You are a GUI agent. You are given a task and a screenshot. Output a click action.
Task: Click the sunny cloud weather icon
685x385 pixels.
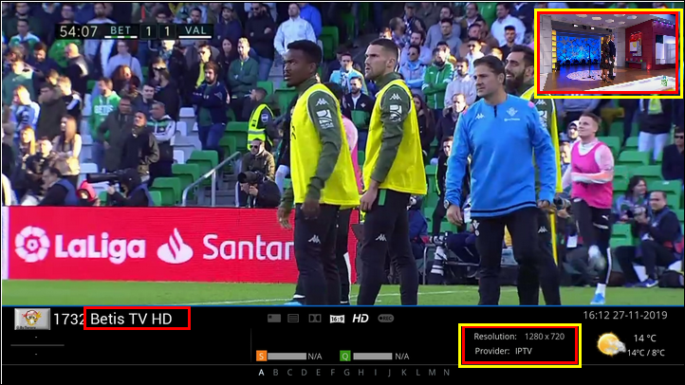(x=611, y=344)
